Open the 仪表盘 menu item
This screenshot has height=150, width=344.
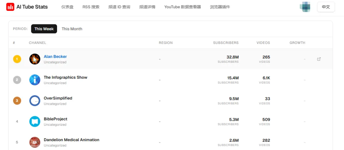coord(67,7)
